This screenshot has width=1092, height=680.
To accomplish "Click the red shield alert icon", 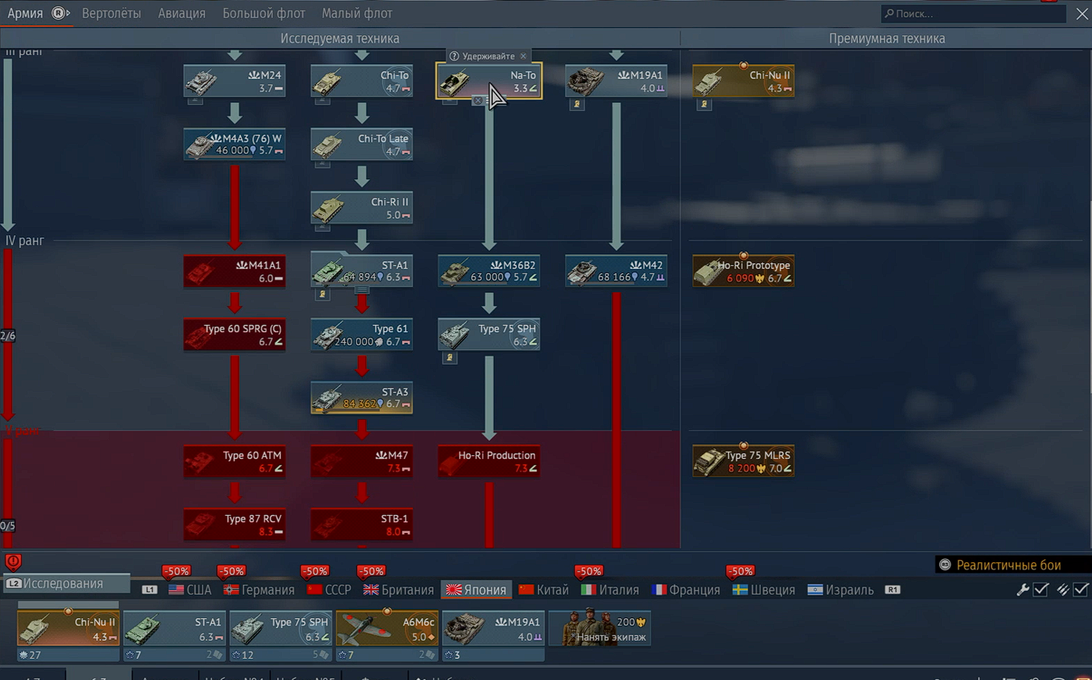I will tap(13, 562).
